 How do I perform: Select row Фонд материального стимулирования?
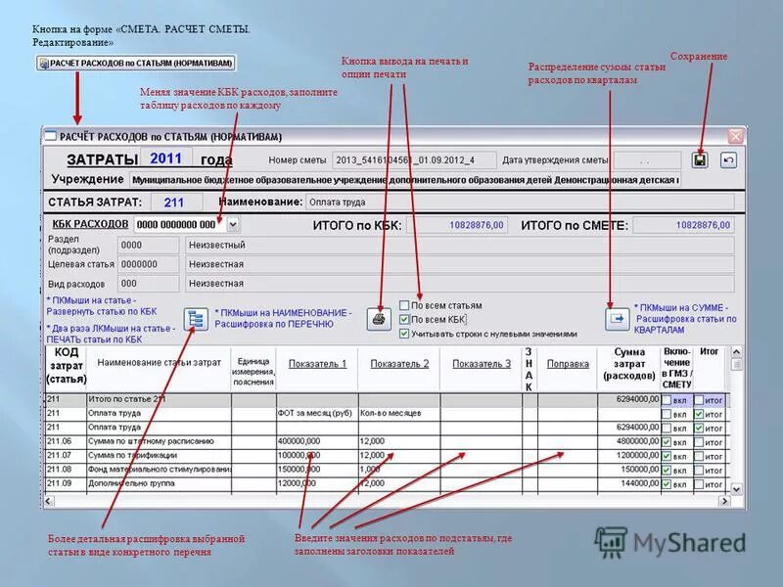(159, 470)
